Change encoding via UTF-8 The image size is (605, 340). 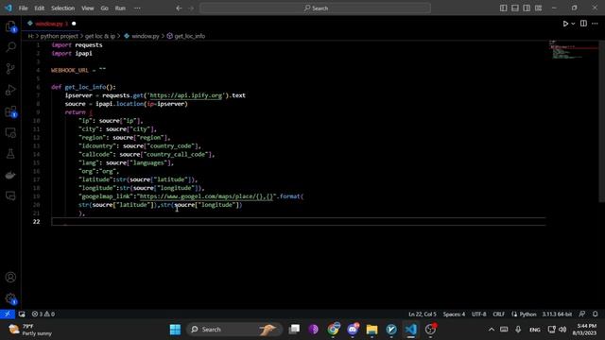(479, 314)
